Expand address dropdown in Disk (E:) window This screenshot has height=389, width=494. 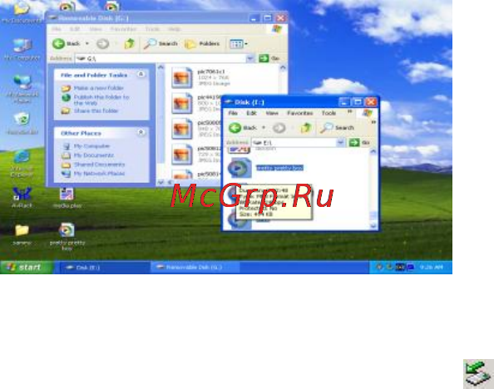pos(340,143)
